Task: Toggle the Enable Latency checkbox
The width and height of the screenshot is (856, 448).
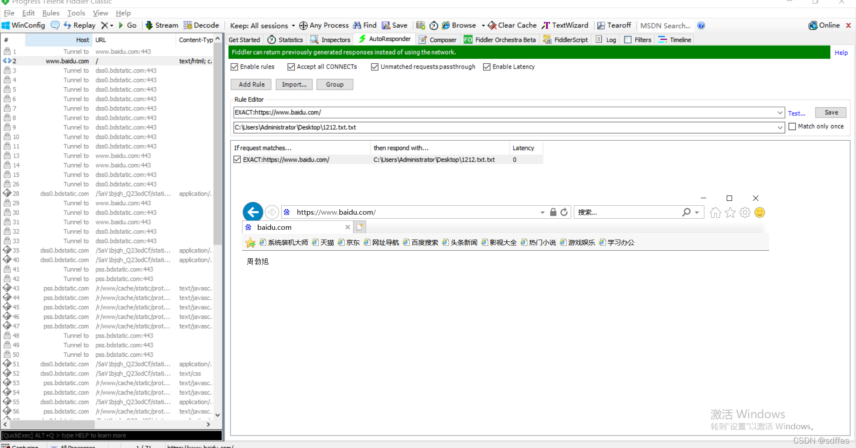Action: click(x=487, y=67)
